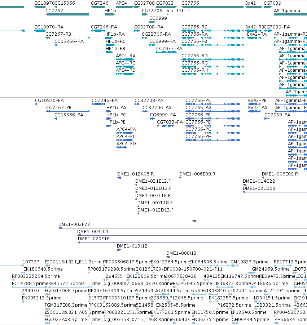Open the Bx42-RA transcript label
Screen dimensions: 307x325
(257, 34)
